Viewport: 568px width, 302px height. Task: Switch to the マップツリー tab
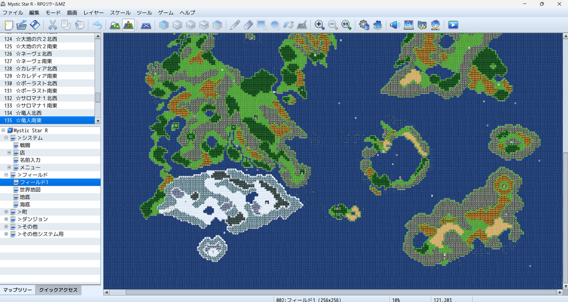point(18,290)
